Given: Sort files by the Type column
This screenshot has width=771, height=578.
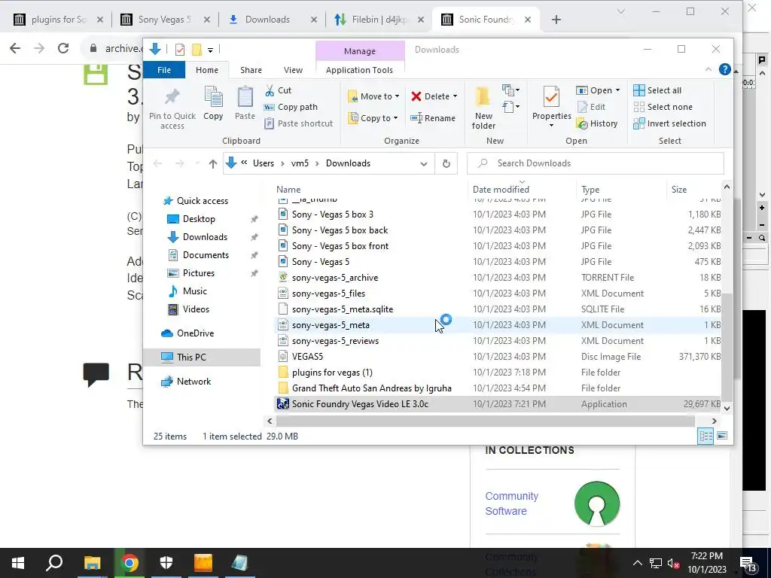Looking at the screenshot, I should point(590,190).
